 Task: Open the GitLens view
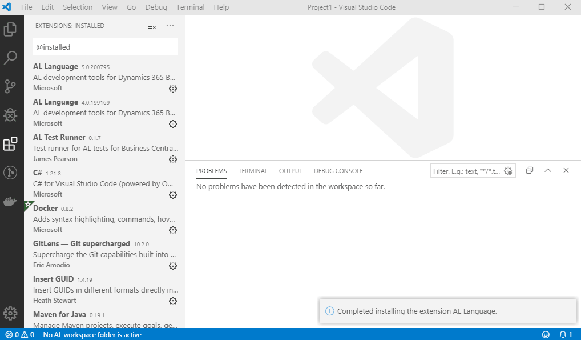(10, 173)
